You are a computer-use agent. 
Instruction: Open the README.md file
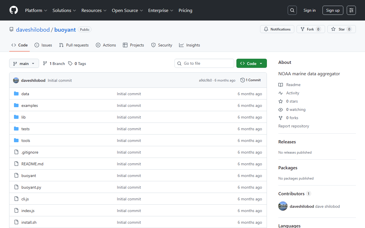coord(32,164)
